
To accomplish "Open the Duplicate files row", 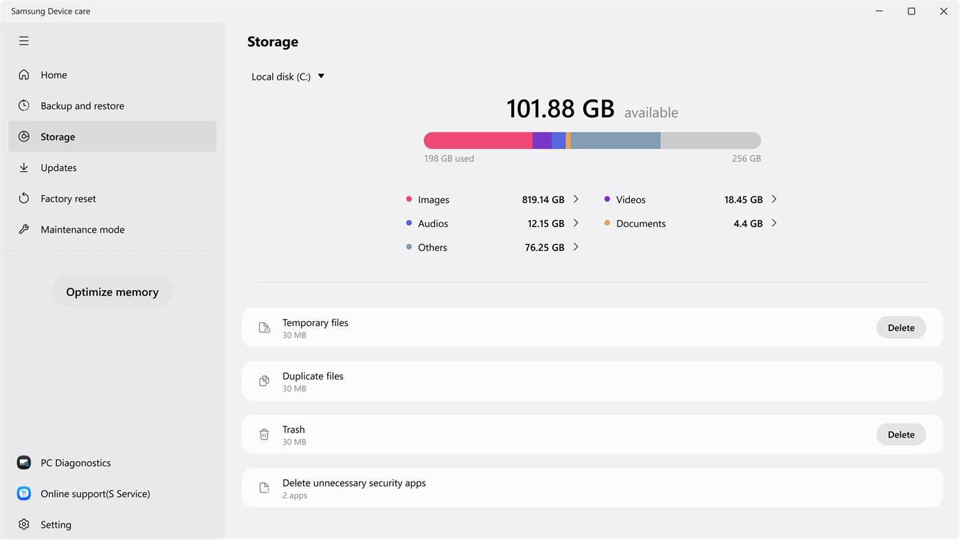I will (x=592, y=381).
